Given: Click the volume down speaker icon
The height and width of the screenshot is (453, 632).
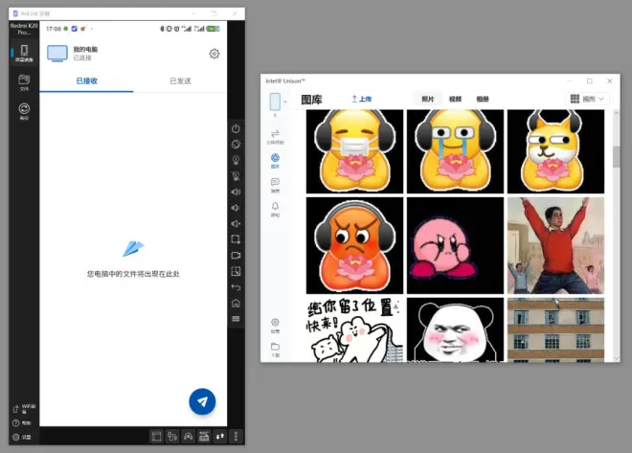Looking at the screenshot, I should coord(236,208).
